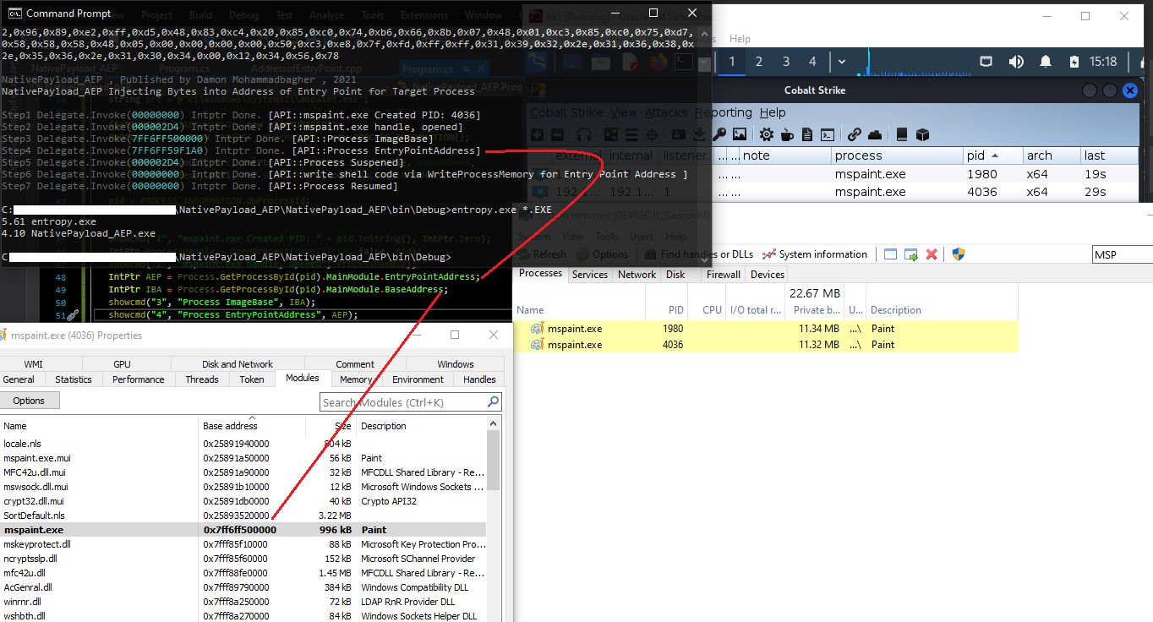
Task: Select mspaint.exe process with PID 4036
Action: [x=575, y=345]
